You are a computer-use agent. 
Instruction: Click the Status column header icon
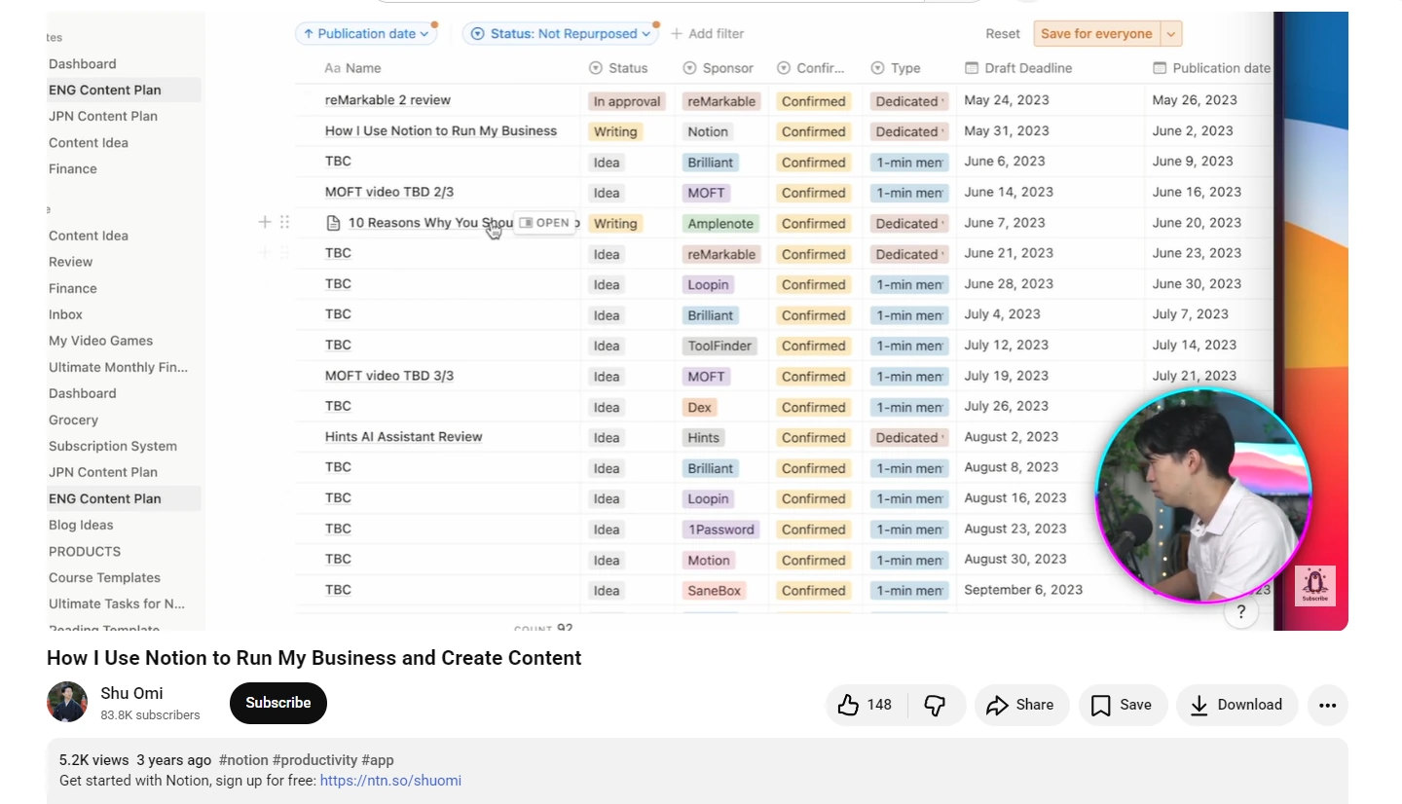(596, 68)
